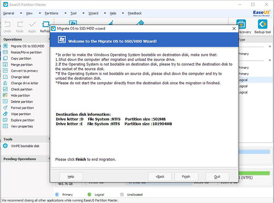Click the Tools panel header
Image resolution: width=274 pixels, height=203 pixels.
pos(26,139)
